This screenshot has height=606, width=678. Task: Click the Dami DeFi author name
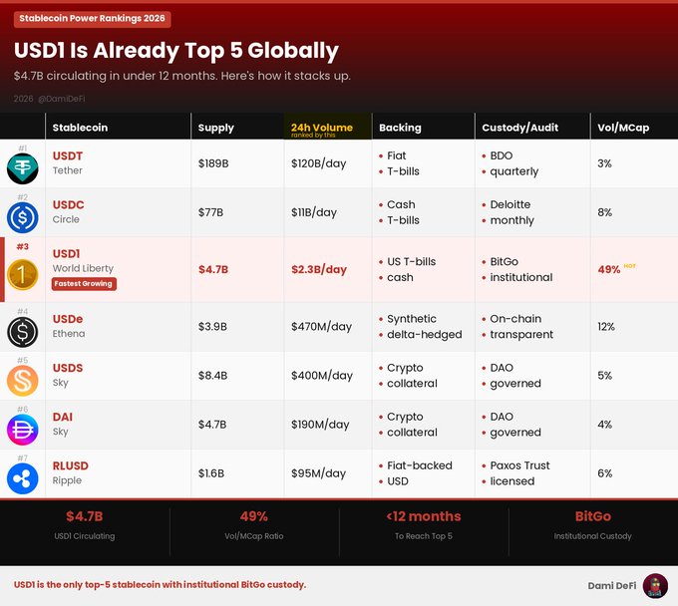click(612, 586)
